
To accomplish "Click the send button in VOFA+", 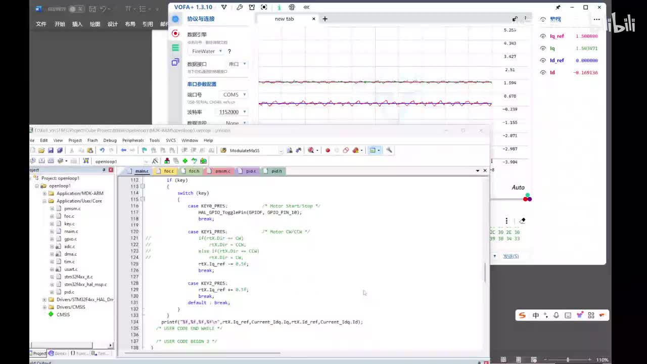I will point(511,256).
